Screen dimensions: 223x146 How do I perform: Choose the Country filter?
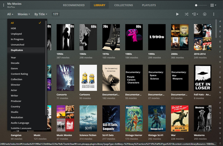26,107
